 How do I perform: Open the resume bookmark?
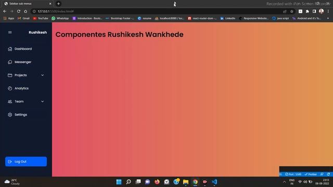tap(145, 19)
